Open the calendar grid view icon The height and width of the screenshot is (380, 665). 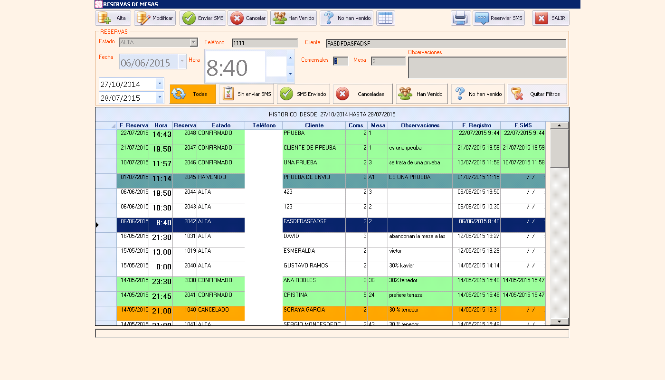tap(385, 18)
